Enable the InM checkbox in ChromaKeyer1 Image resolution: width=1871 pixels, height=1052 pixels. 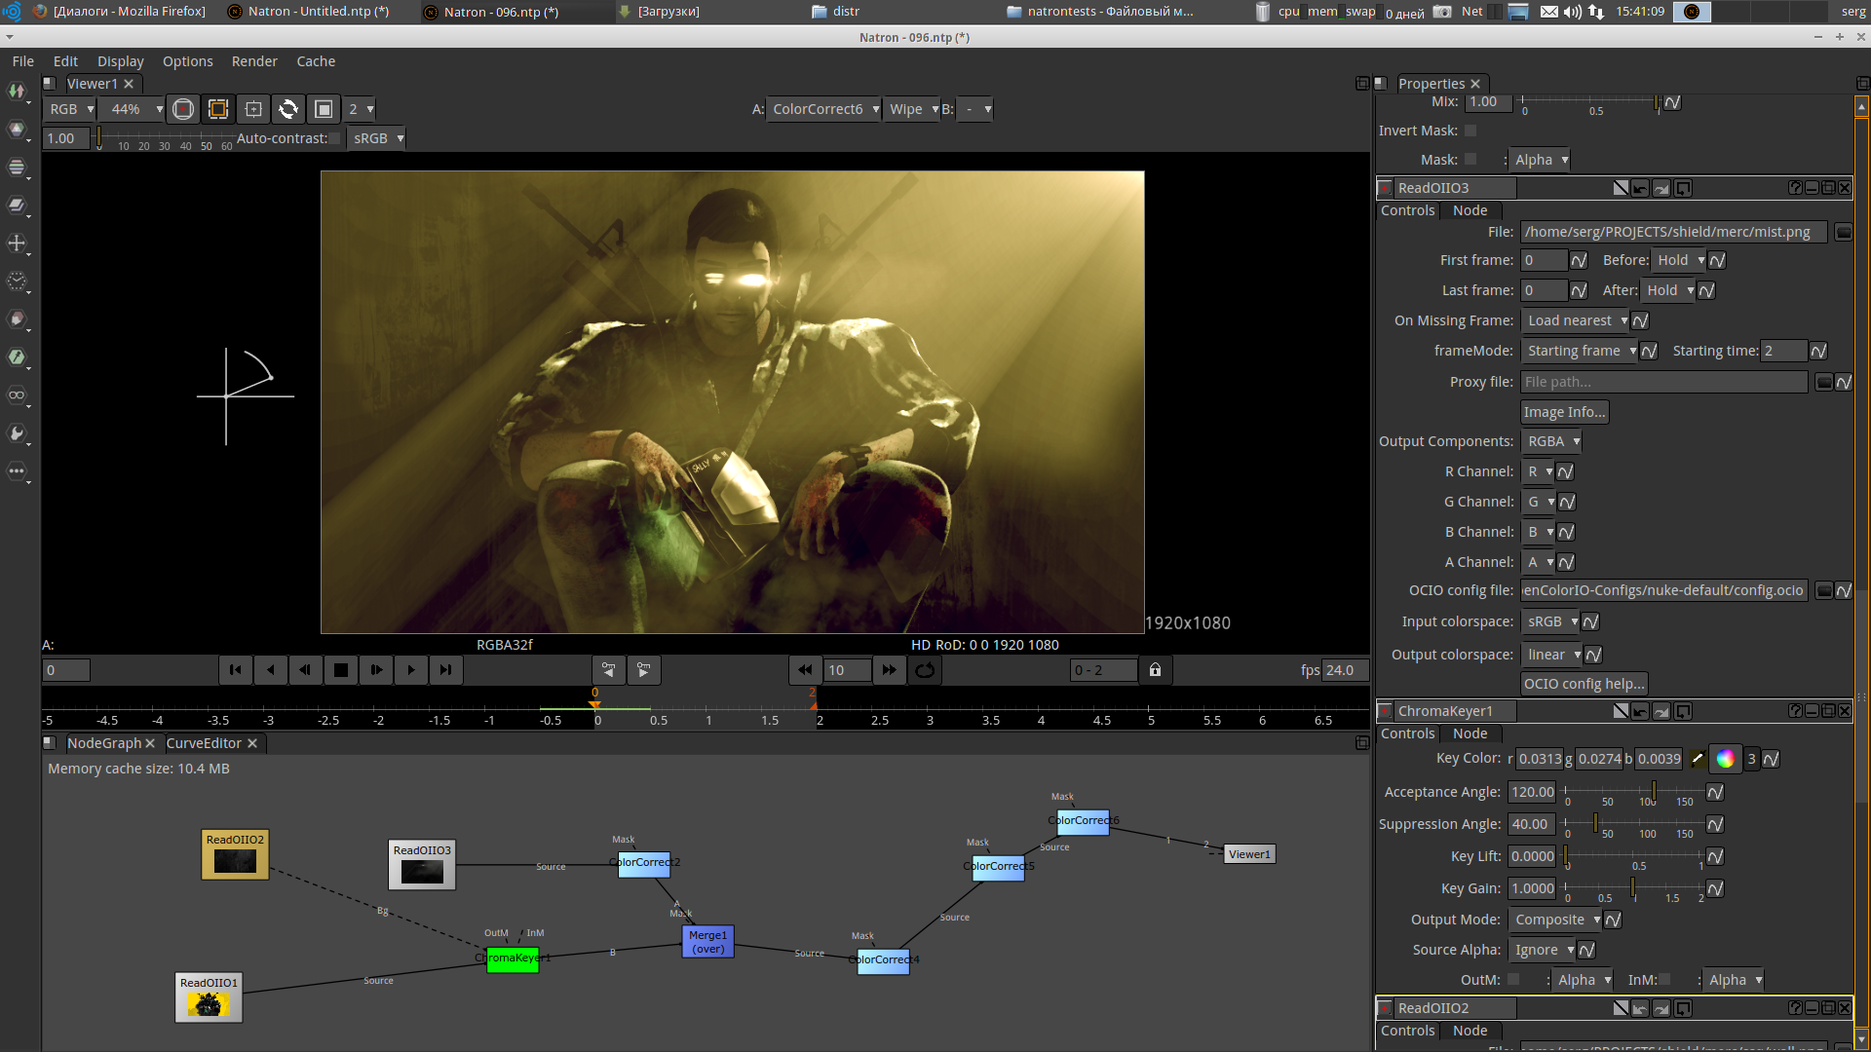[1664, 980]
